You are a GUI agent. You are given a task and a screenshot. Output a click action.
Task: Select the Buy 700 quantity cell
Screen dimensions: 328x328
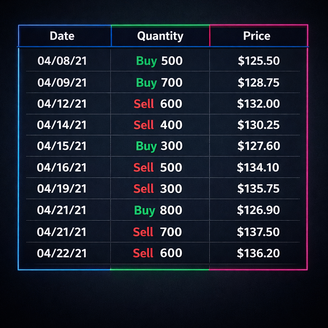pos(159,83)
